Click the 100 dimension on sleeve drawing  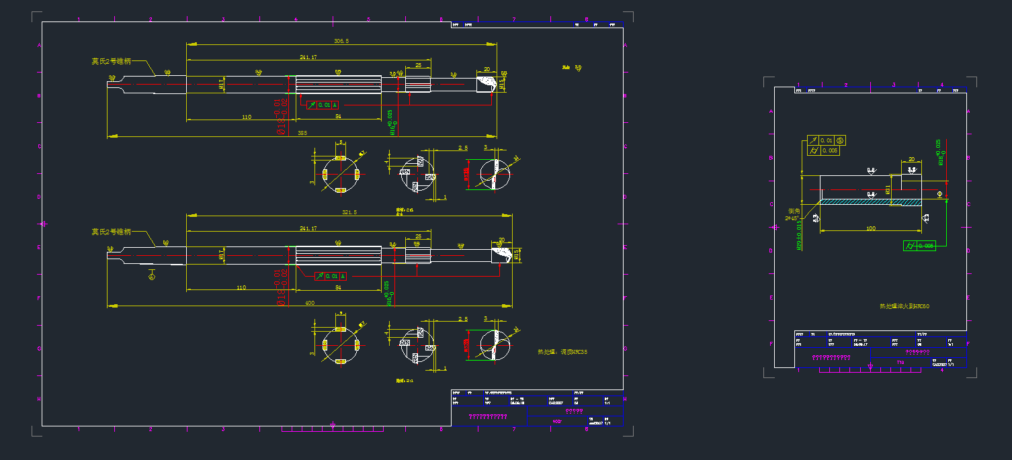[871, 229]
